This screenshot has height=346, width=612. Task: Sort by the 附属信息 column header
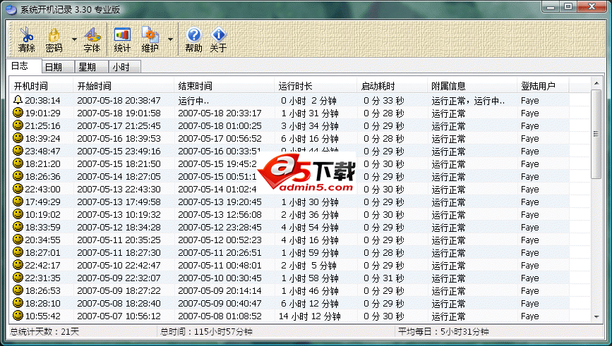coord(472,86)
